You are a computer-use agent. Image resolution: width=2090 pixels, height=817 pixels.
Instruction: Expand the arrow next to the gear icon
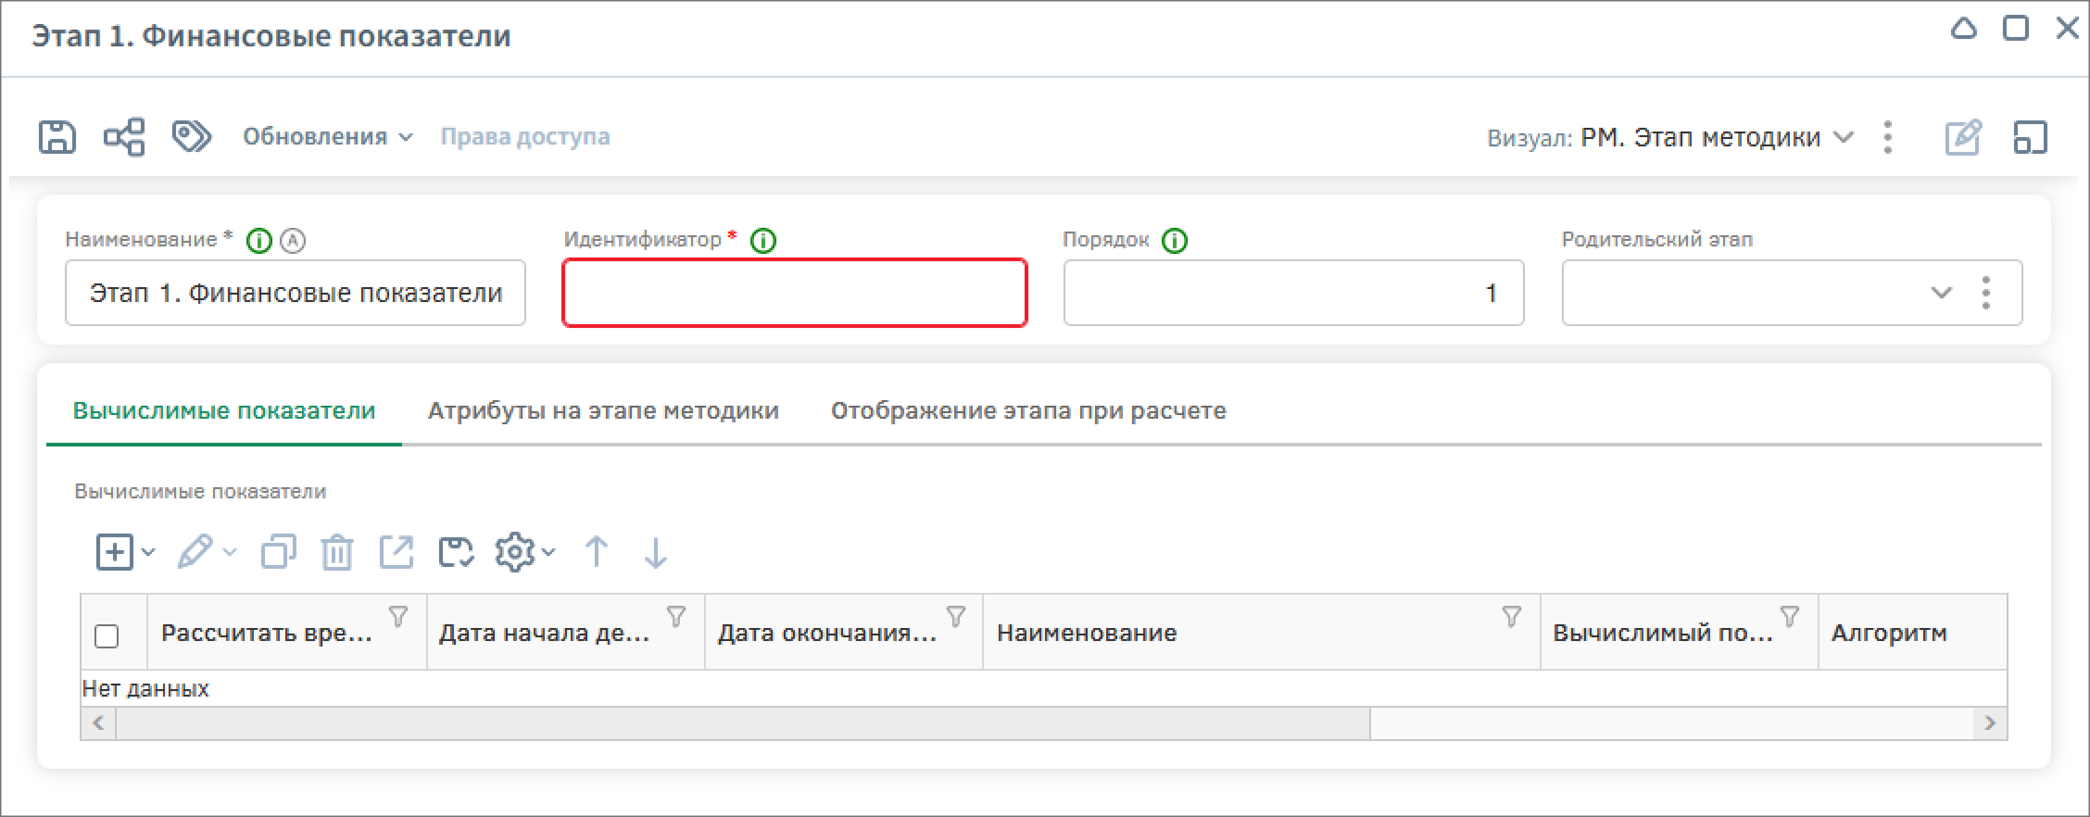[548, 553]
